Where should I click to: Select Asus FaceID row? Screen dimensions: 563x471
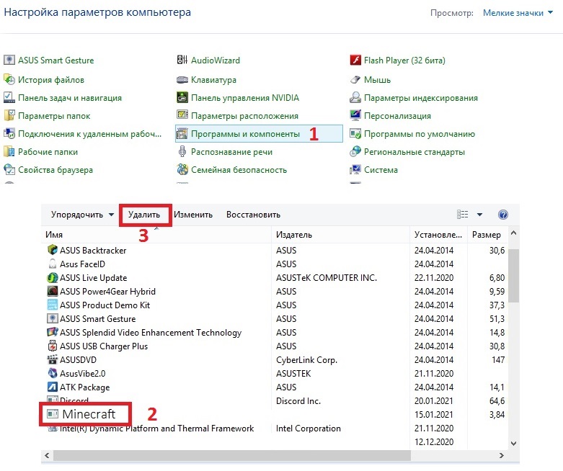coord(275,264)
